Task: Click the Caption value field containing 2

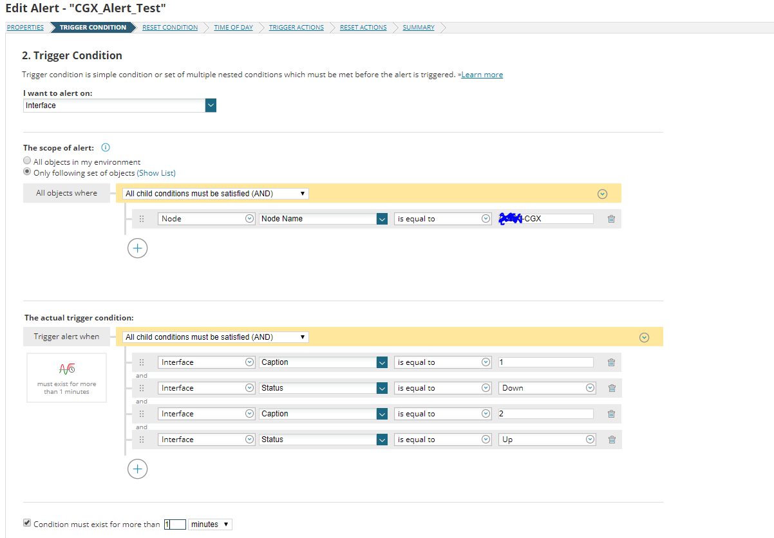Action: 546,414
